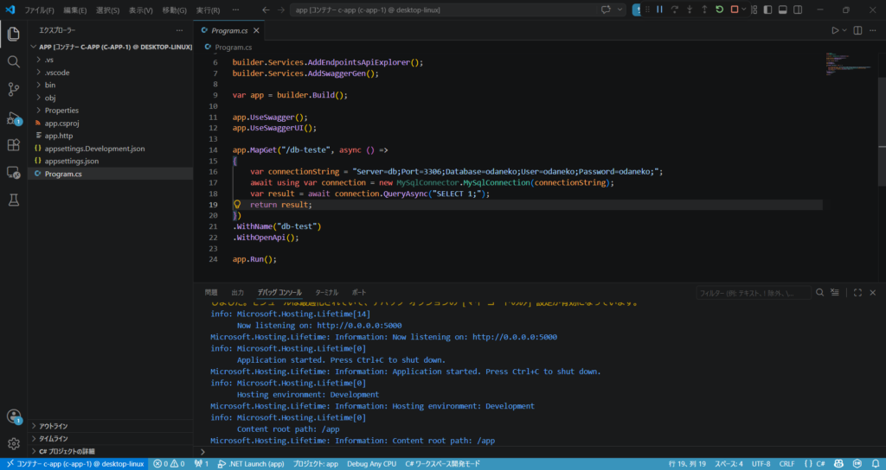Image resolution: width=886 pixels, height=470 pixels.
Task: Click Step Over in debug toolbar
Action: click(674, 10)
